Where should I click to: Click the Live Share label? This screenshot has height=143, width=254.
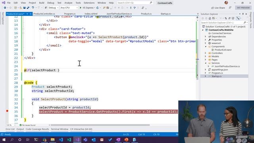(219, 8)
